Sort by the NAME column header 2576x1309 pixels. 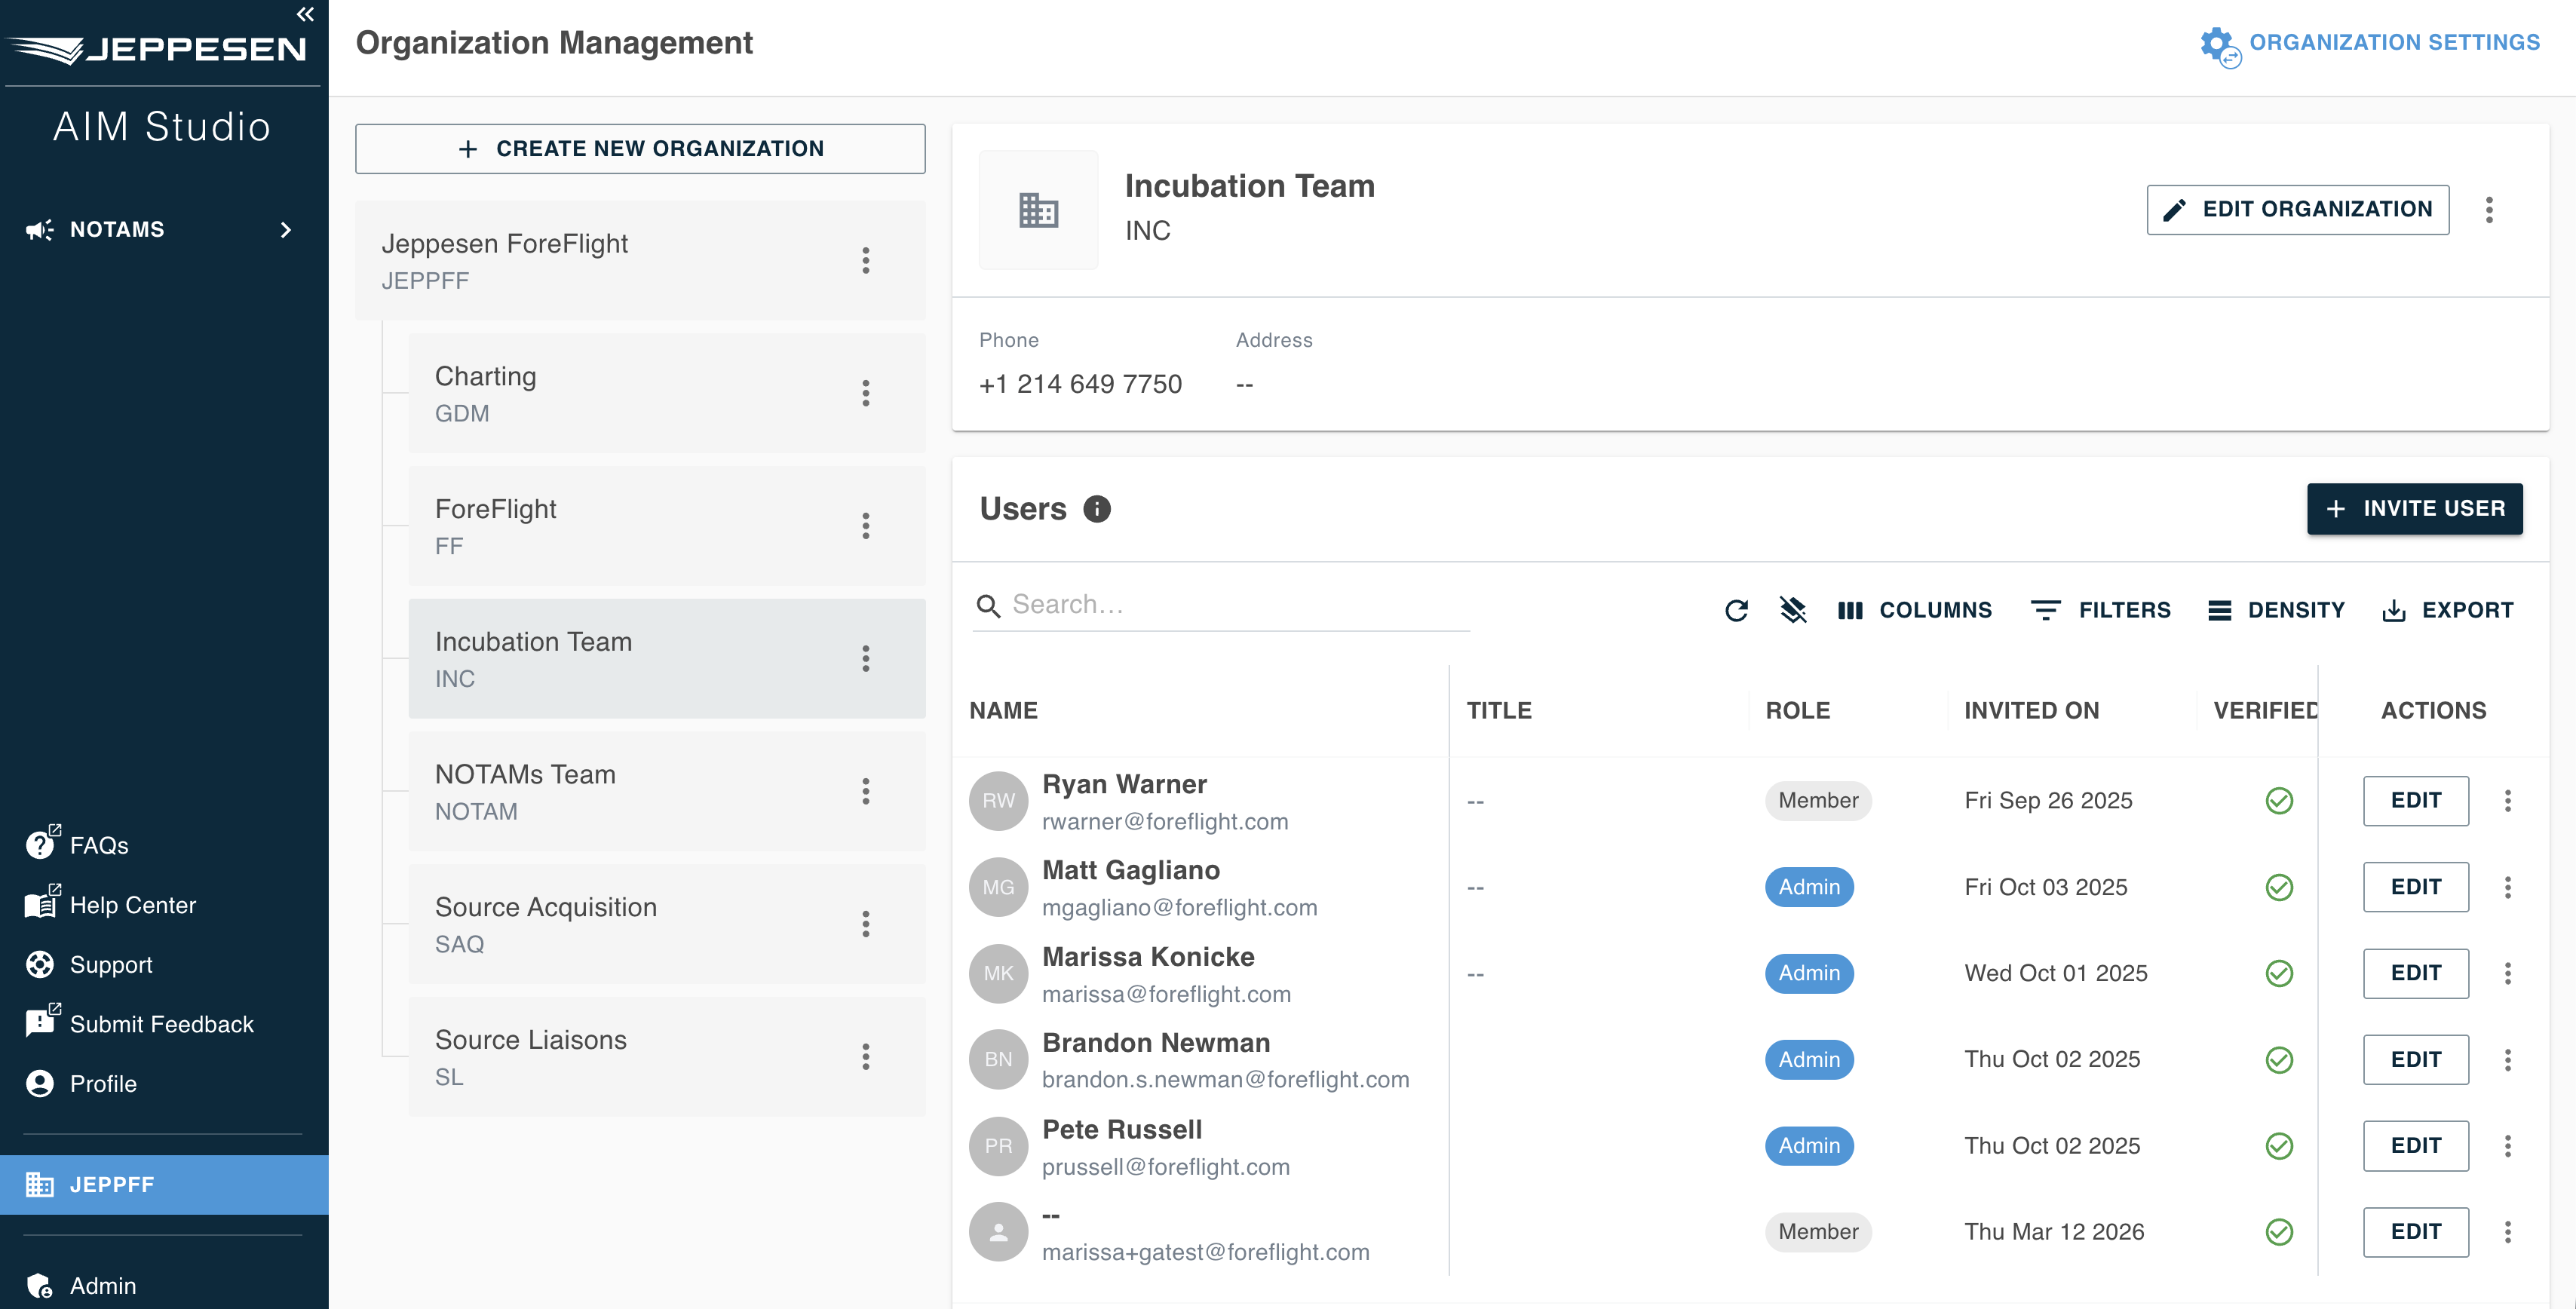tap(1003, 711)
